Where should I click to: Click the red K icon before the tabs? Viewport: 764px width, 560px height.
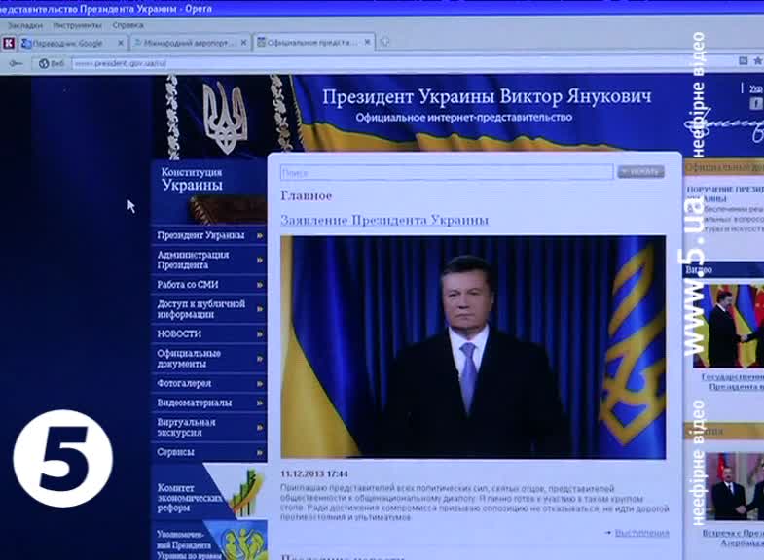(8, 43)
